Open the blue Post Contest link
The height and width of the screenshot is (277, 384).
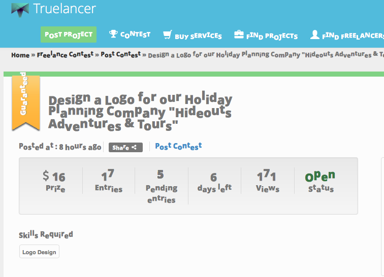click(x=178, y=146)
